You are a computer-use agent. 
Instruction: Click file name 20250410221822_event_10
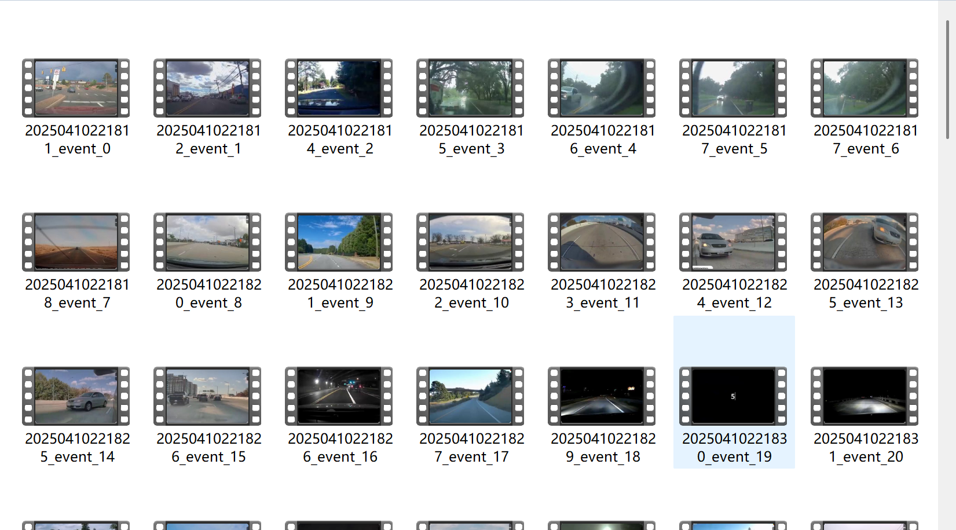[x=472, y=294]
